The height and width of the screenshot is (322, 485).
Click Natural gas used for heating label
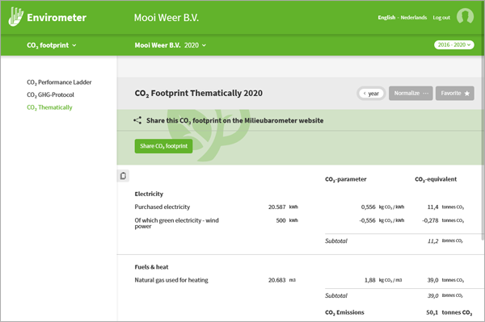171,280
